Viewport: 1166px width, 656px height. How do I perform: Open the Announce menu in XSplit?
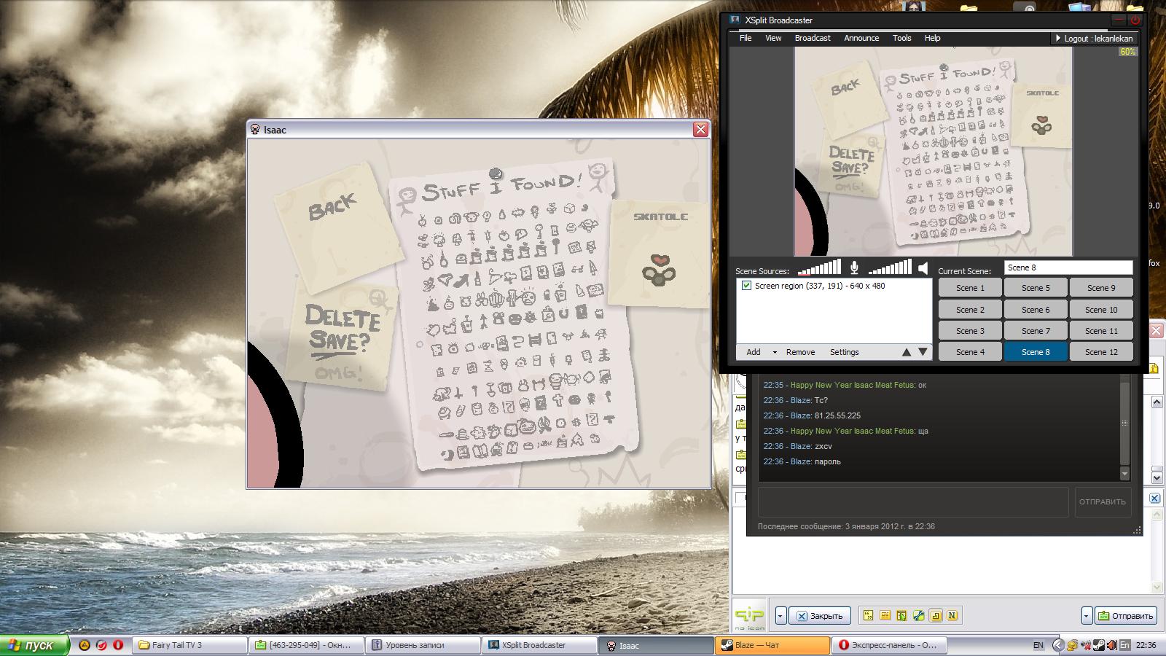point(861,38)
